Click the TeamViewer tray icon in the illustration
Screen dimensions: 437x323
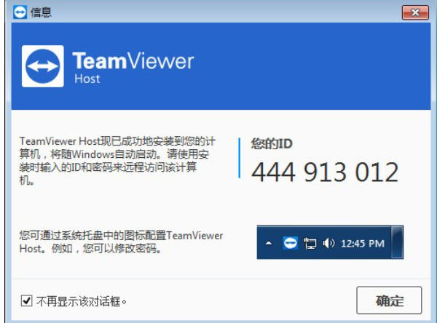290,243
